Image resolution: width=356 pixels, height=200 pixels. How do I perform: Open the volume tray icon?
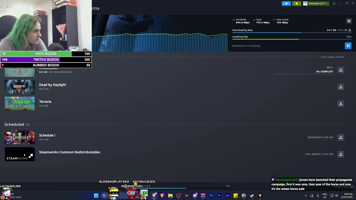coord(336,196)
